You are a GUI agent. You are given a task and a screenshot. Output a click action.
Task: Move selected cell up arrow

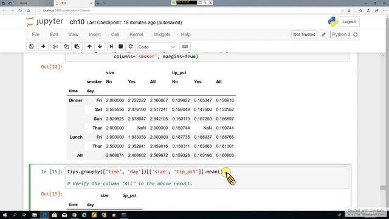click(x=89, y=47)
